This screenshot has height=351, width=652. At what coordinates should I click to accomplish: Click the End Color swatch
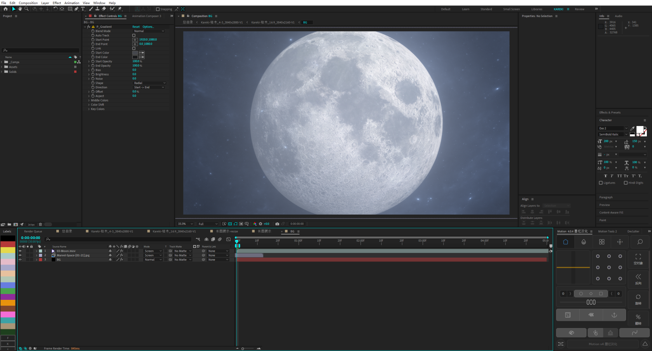click(x=135, y=57)
